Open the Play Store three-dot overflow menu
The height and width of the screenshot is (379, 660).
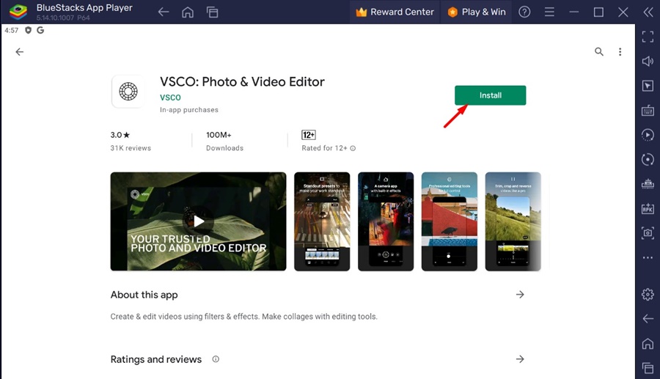coord(620,52)
